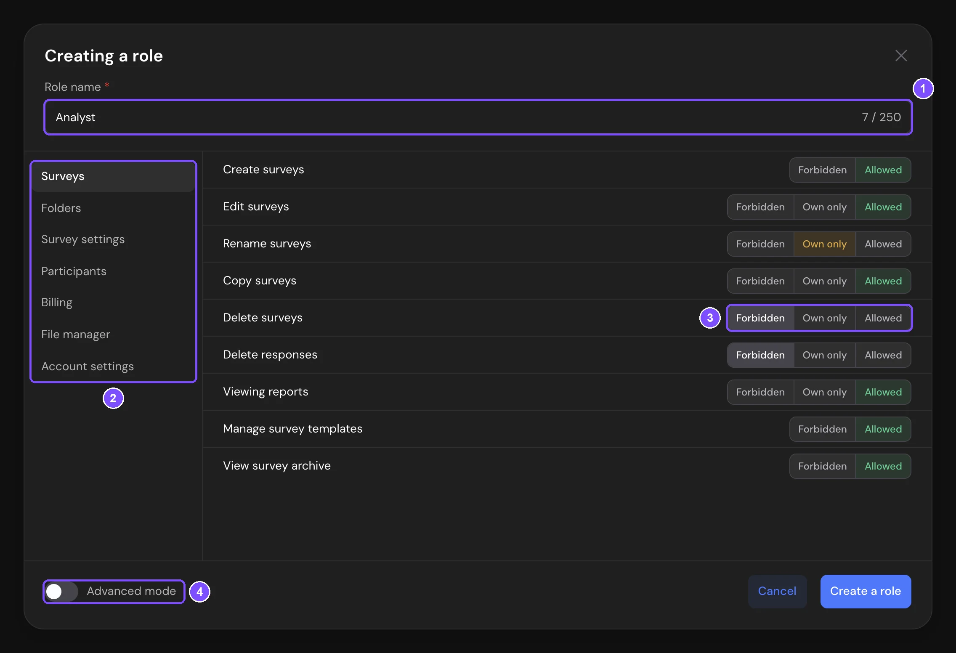Click the Cancel button
956x653 pixels.
click(x=777, y=591)
